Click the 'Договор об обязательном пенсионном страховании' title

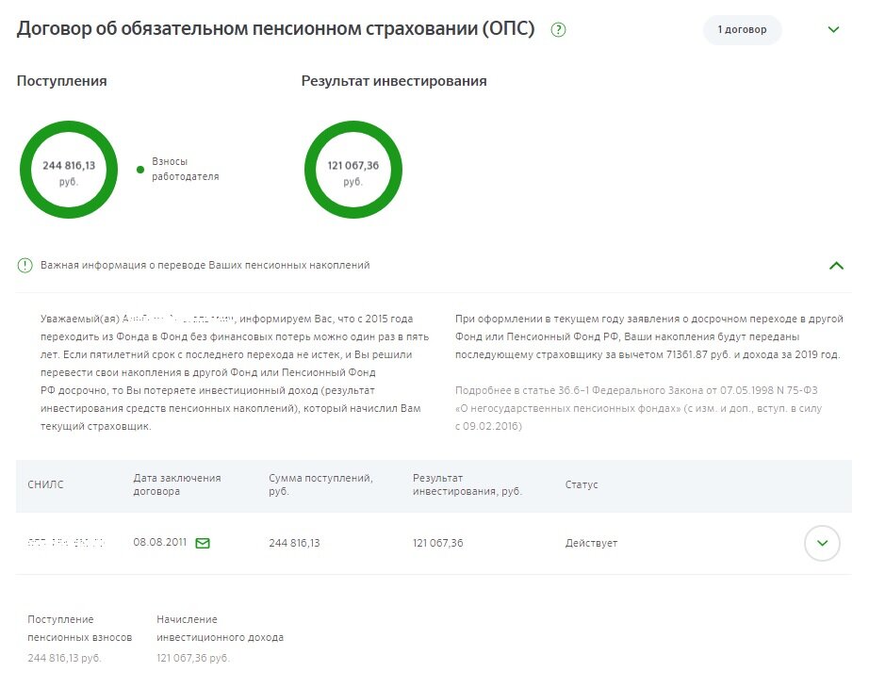coord(275,29)
